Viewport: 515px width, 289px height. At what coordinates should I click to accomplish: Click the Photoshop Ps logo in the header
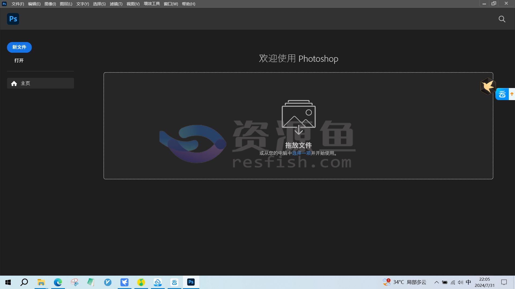click(x=13, y=19)
